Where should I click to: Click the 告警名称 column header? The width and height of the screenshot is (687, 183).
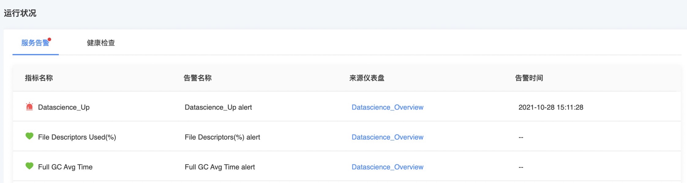(197, 78)
